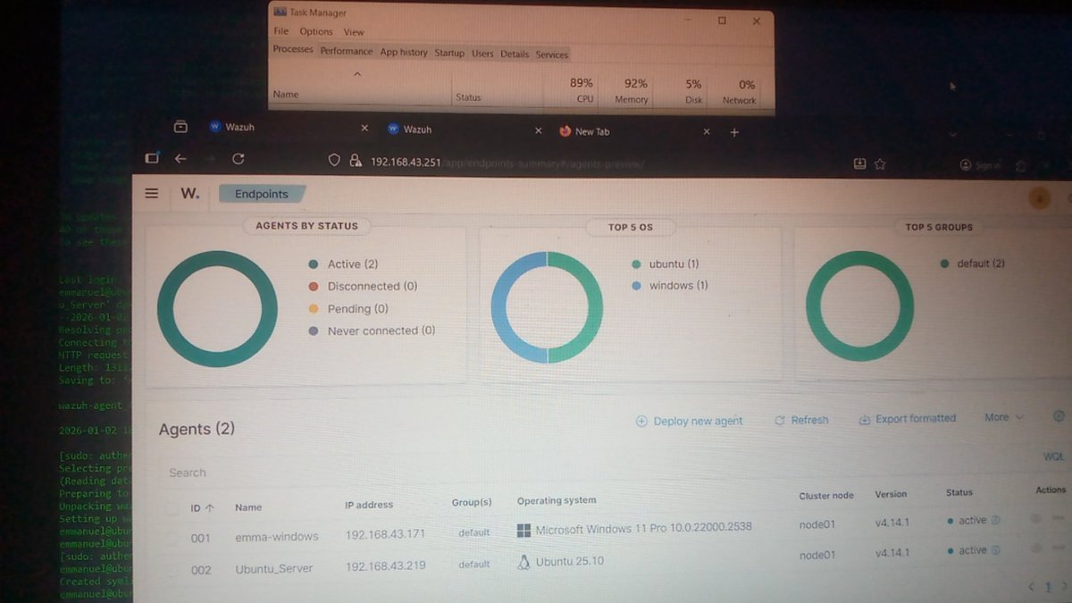Screen dimensions: 1072x603
Task: Open Task Manager File menu
Action: tap(281, 31)
